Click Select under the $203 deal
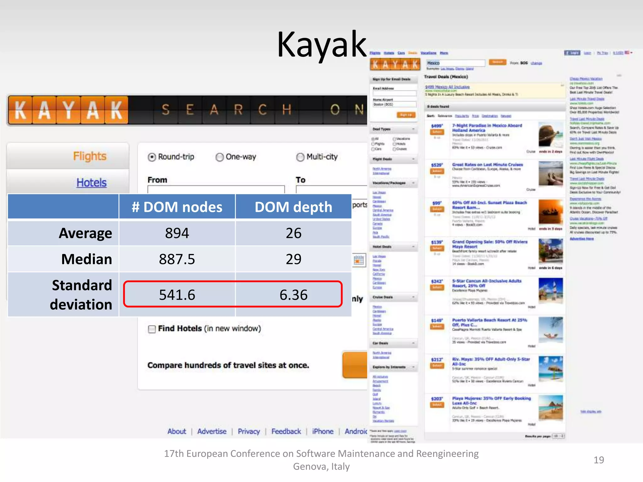Image resolution: width=643 pixels, height=482 pixels. (x=437, y=405)
